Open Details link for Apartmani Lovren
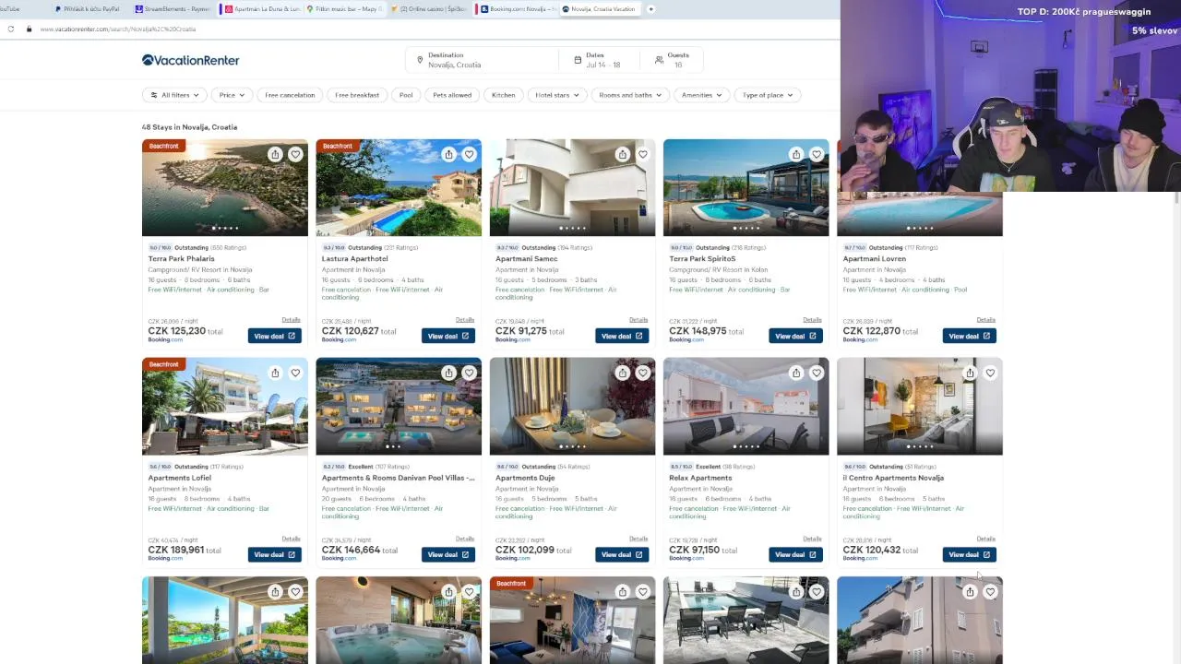Screen dimensions: 1181x664 tap(985, 320)
